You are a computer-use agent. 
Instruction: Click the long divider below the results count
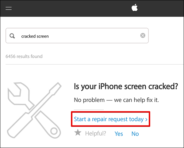point(92,64)
